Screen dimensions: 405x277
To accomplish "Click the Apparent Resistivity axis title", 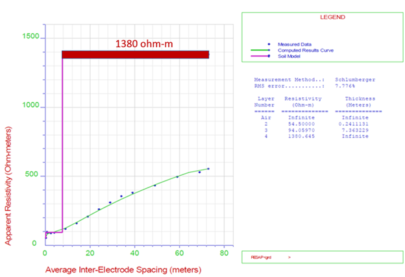I will (8, 186).
